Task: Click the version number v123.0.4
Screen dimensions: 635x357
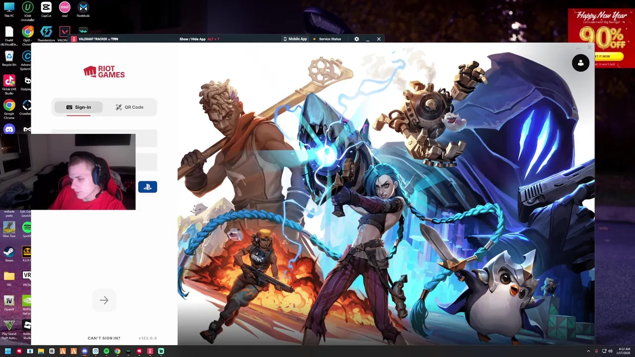Action: (147, 338)
